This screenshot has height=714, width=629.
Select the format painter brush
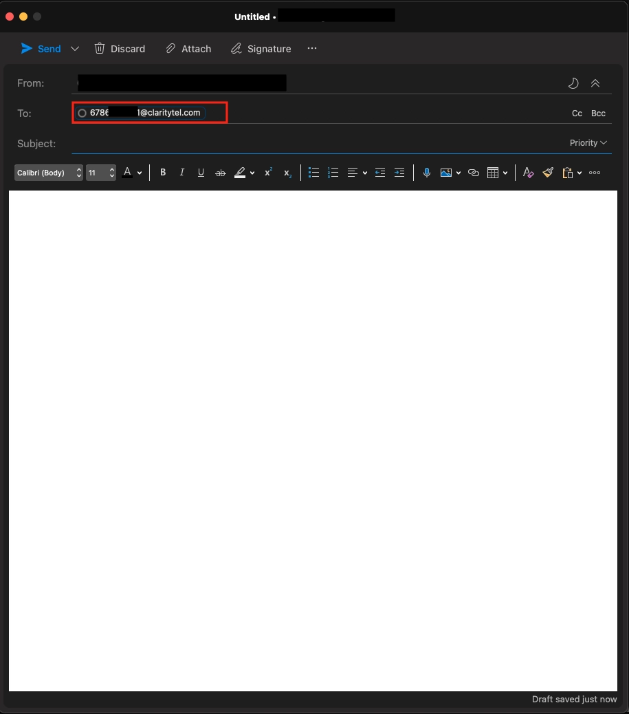pyautogui.click(x=548, y=173)
